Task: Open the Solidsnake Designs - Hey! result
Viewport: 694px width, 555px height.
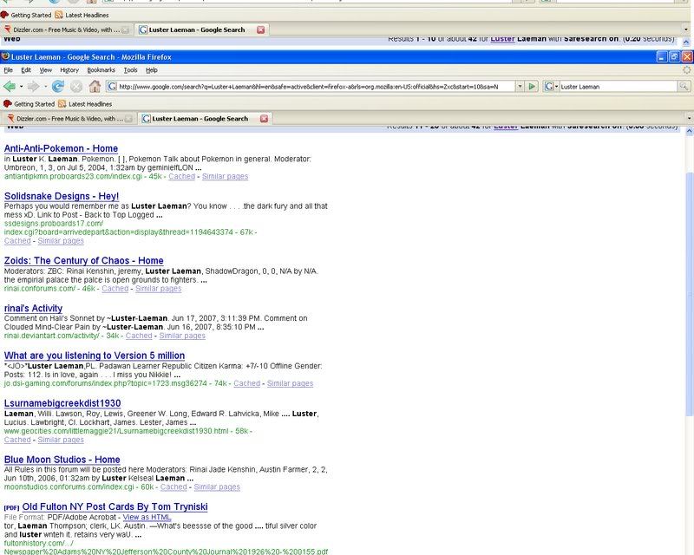Action: (x=62, y=196)
